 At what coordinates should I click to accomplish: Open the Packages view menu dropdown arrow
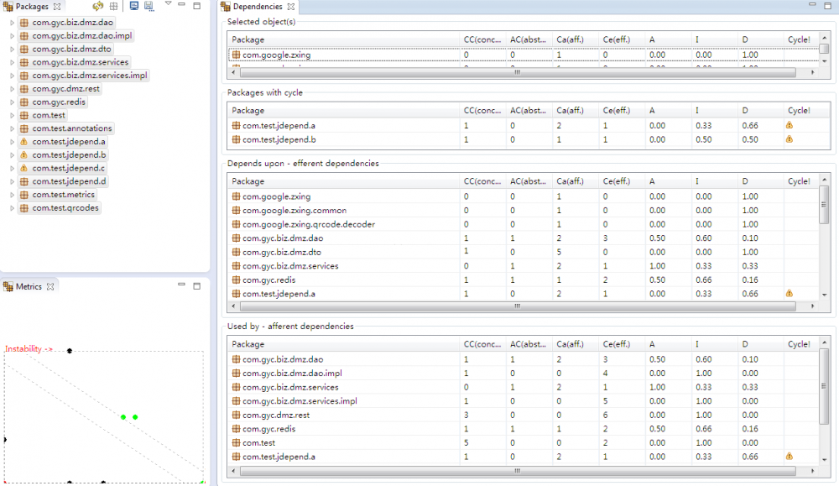click(x=168, y=5)
